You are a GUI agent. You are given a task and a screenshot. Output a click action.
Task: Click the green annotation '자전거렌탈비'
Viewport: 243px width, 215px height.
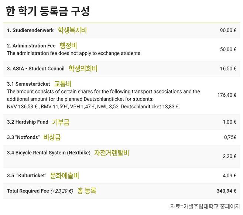tap(112, 153)
